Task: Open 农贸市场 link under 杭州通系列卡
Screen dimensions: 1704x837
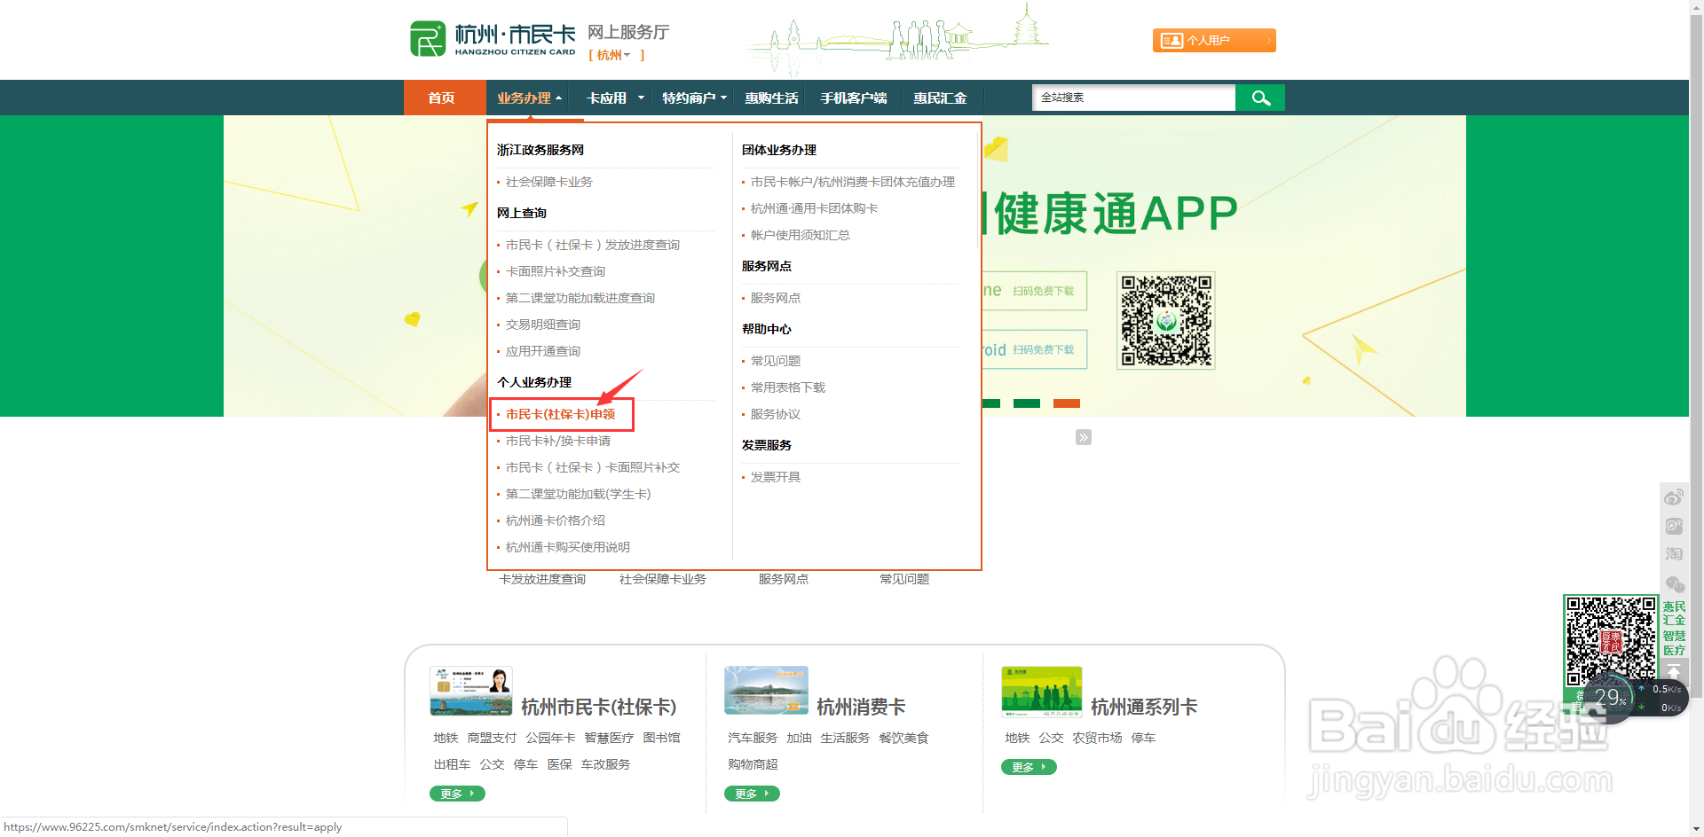Action: pos(1097,738)
